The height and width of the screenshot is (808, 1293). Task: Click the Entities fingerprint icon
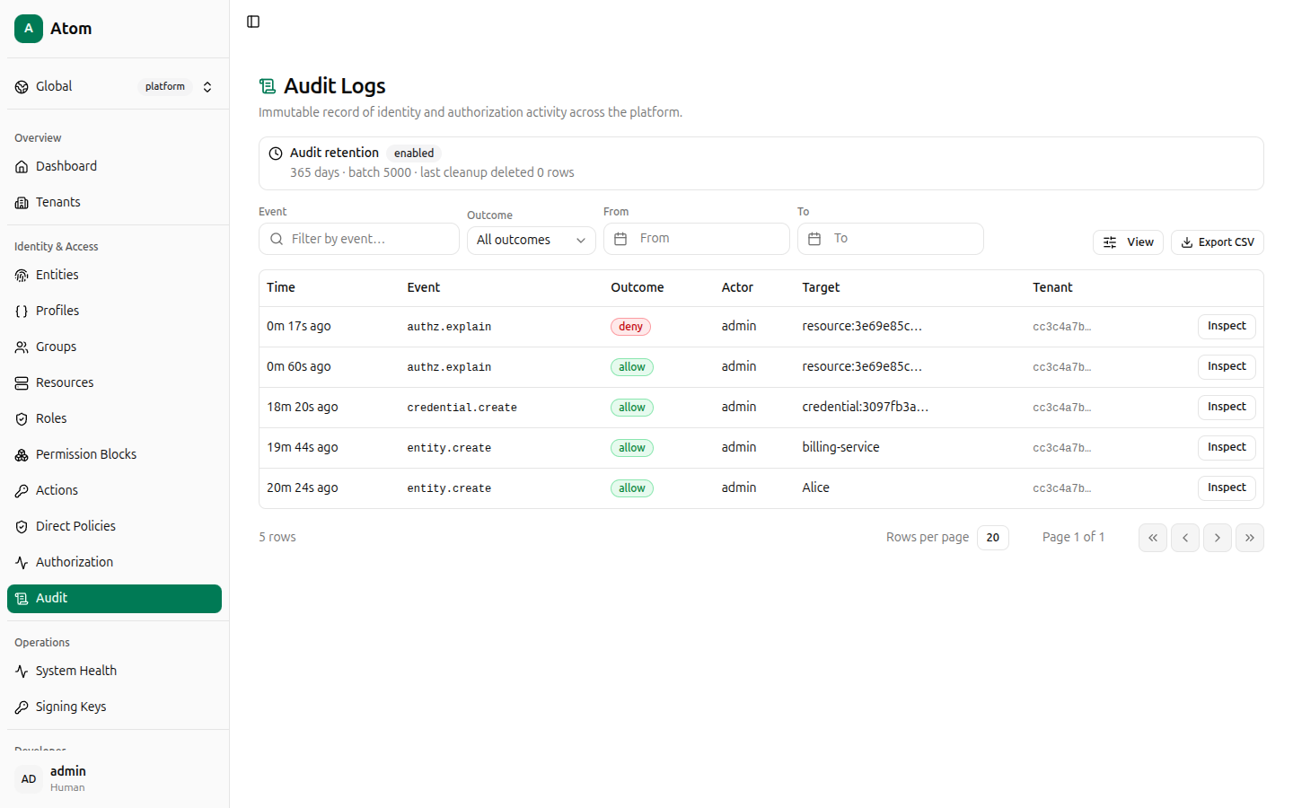point(22,276)
